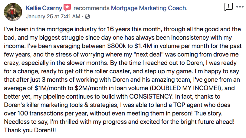Open the three-dot post options menu
This screenshot has width=246, height=138.
pos(240,6)
